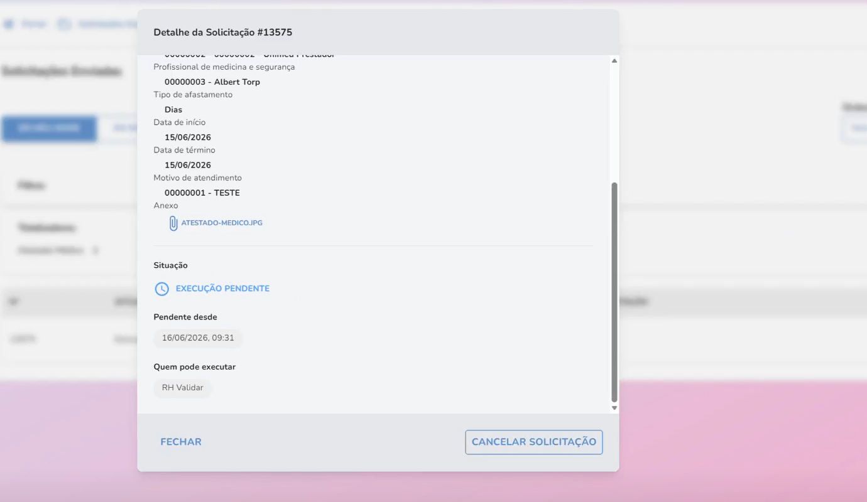Click the RH Validar chip

pos(183,388)
